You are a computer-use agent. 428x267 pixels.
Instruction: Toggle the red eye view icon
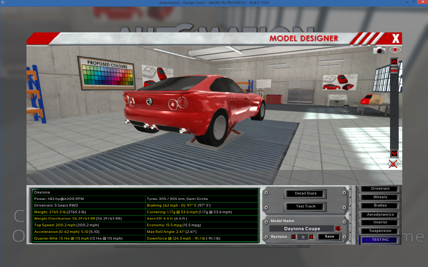[395, 50]
